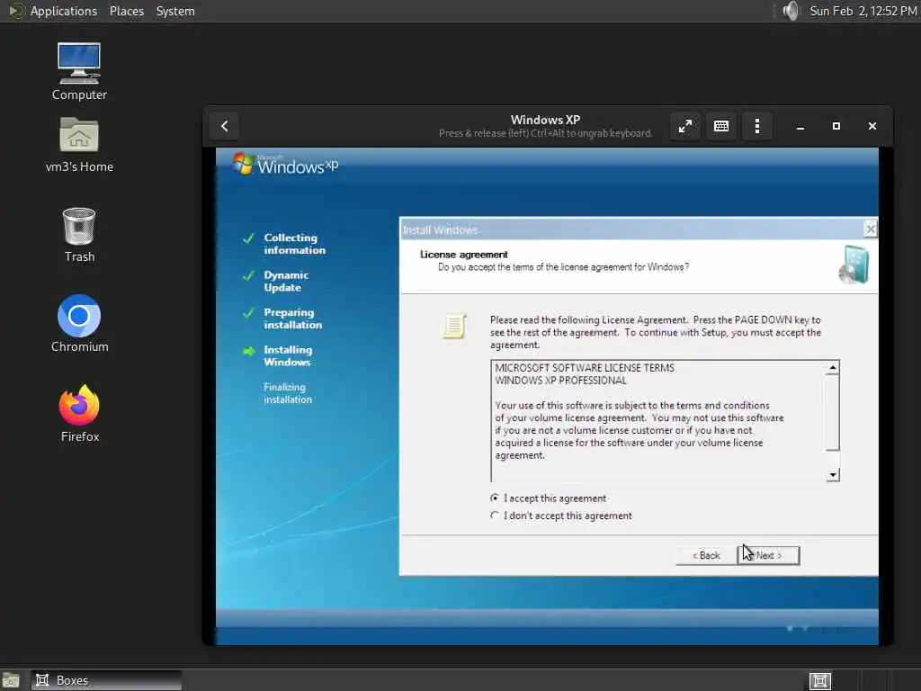Open the Boxes three-dot menu

[x=757, y=126]
